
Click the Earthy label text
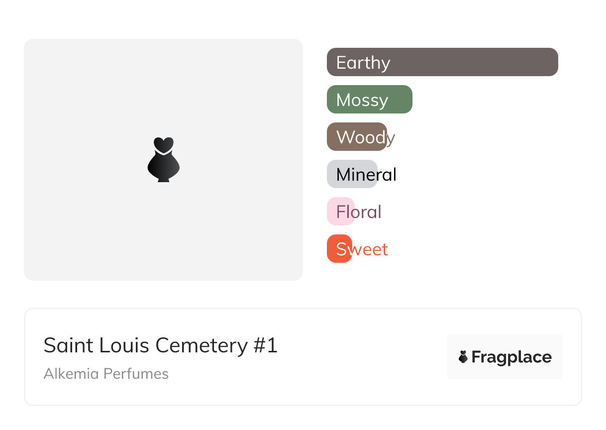tap(363, 63)
